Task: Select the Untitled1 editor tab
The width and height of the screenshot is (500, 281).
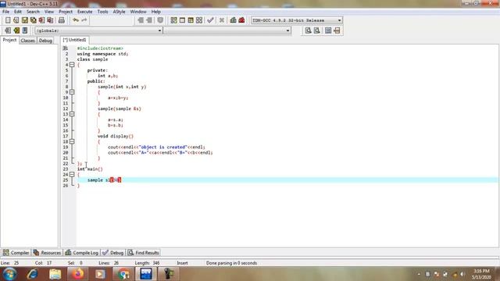Action: click(75, 40)
